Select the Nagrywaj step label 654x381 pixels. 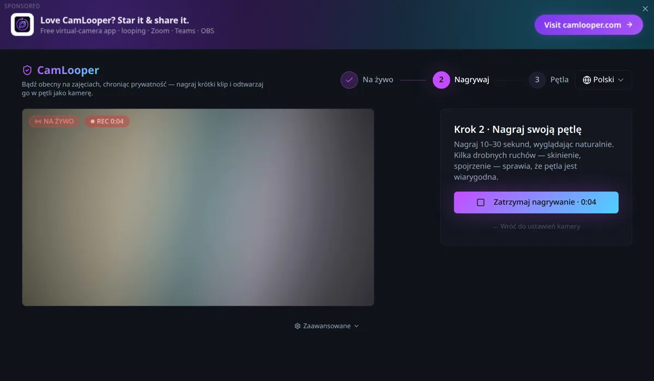472,79
